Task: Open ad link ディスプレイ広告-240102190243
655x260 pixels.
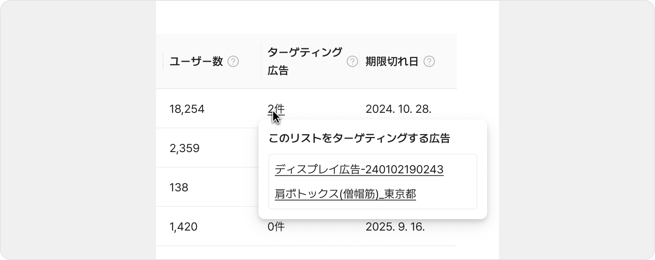Action: (x=359, y=169)
